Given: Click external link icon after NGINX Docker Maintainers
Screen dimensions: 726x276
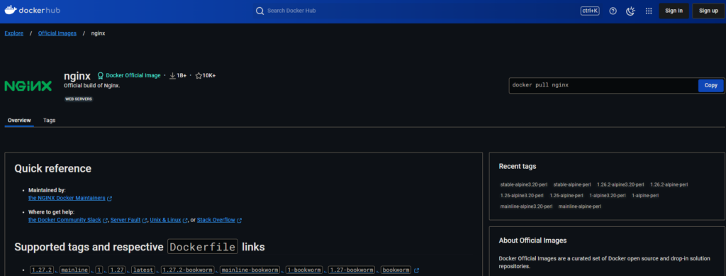Looking at the screenshot, I should (x=109, y=198).
